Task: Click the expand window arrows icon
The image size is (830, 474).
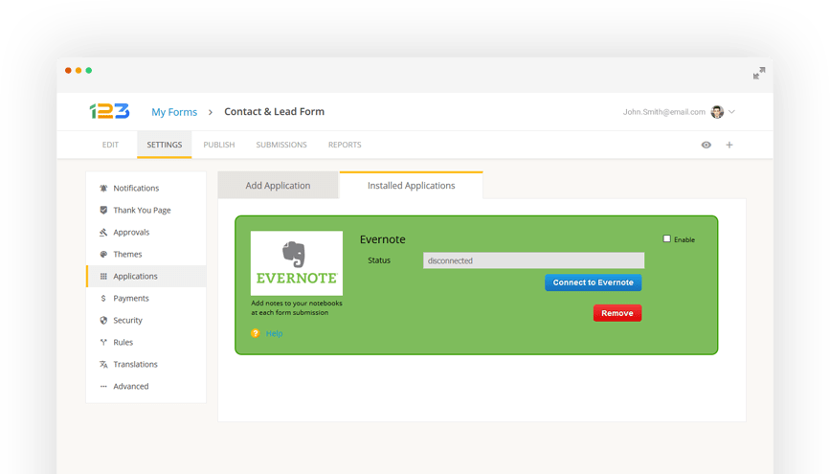Action: coord(759,73)
